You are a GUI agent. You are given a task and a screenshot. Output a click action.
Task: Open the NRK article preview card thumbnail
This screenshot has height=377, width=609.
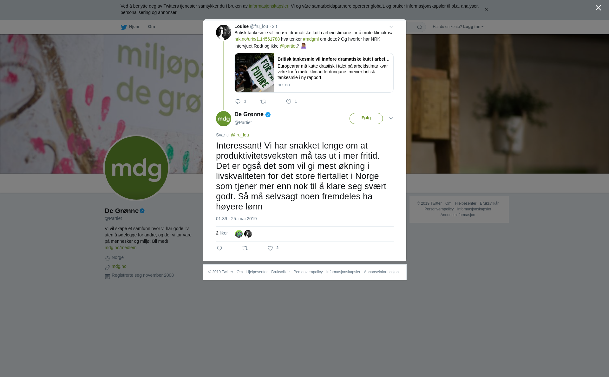tap(254, 73)
